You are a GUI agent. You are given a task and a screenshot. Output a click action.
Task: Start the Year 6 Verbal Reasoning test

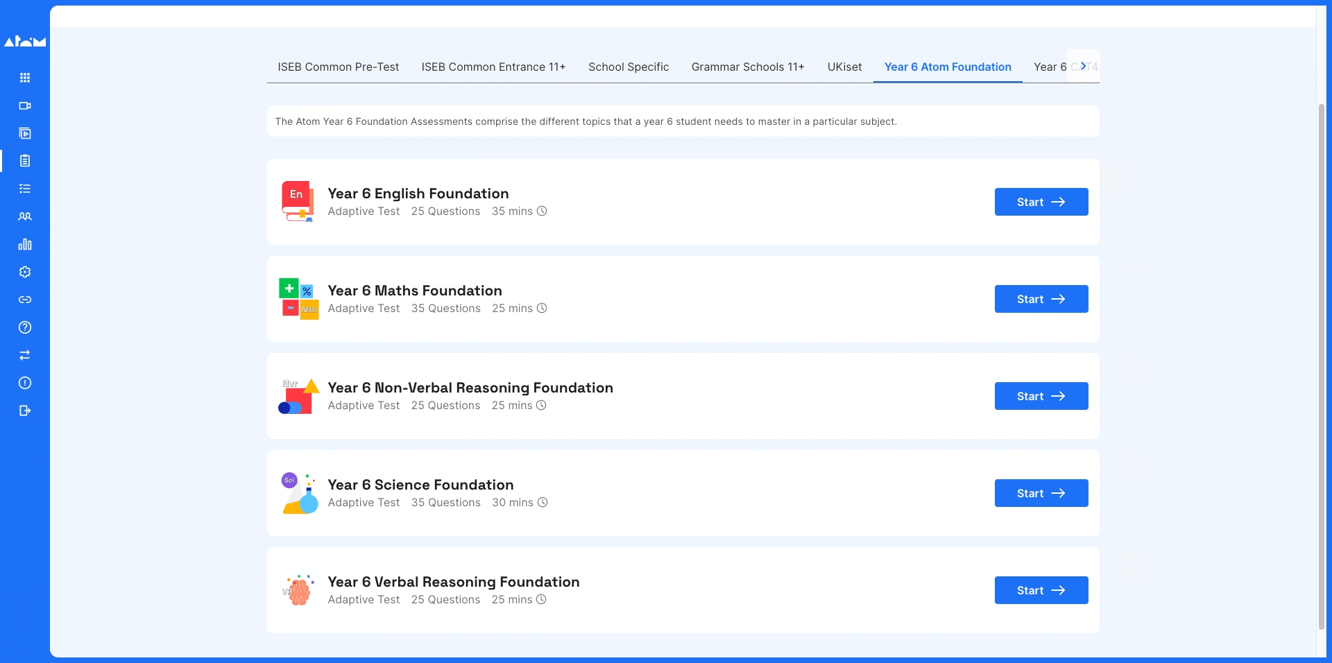(1041, 590)
